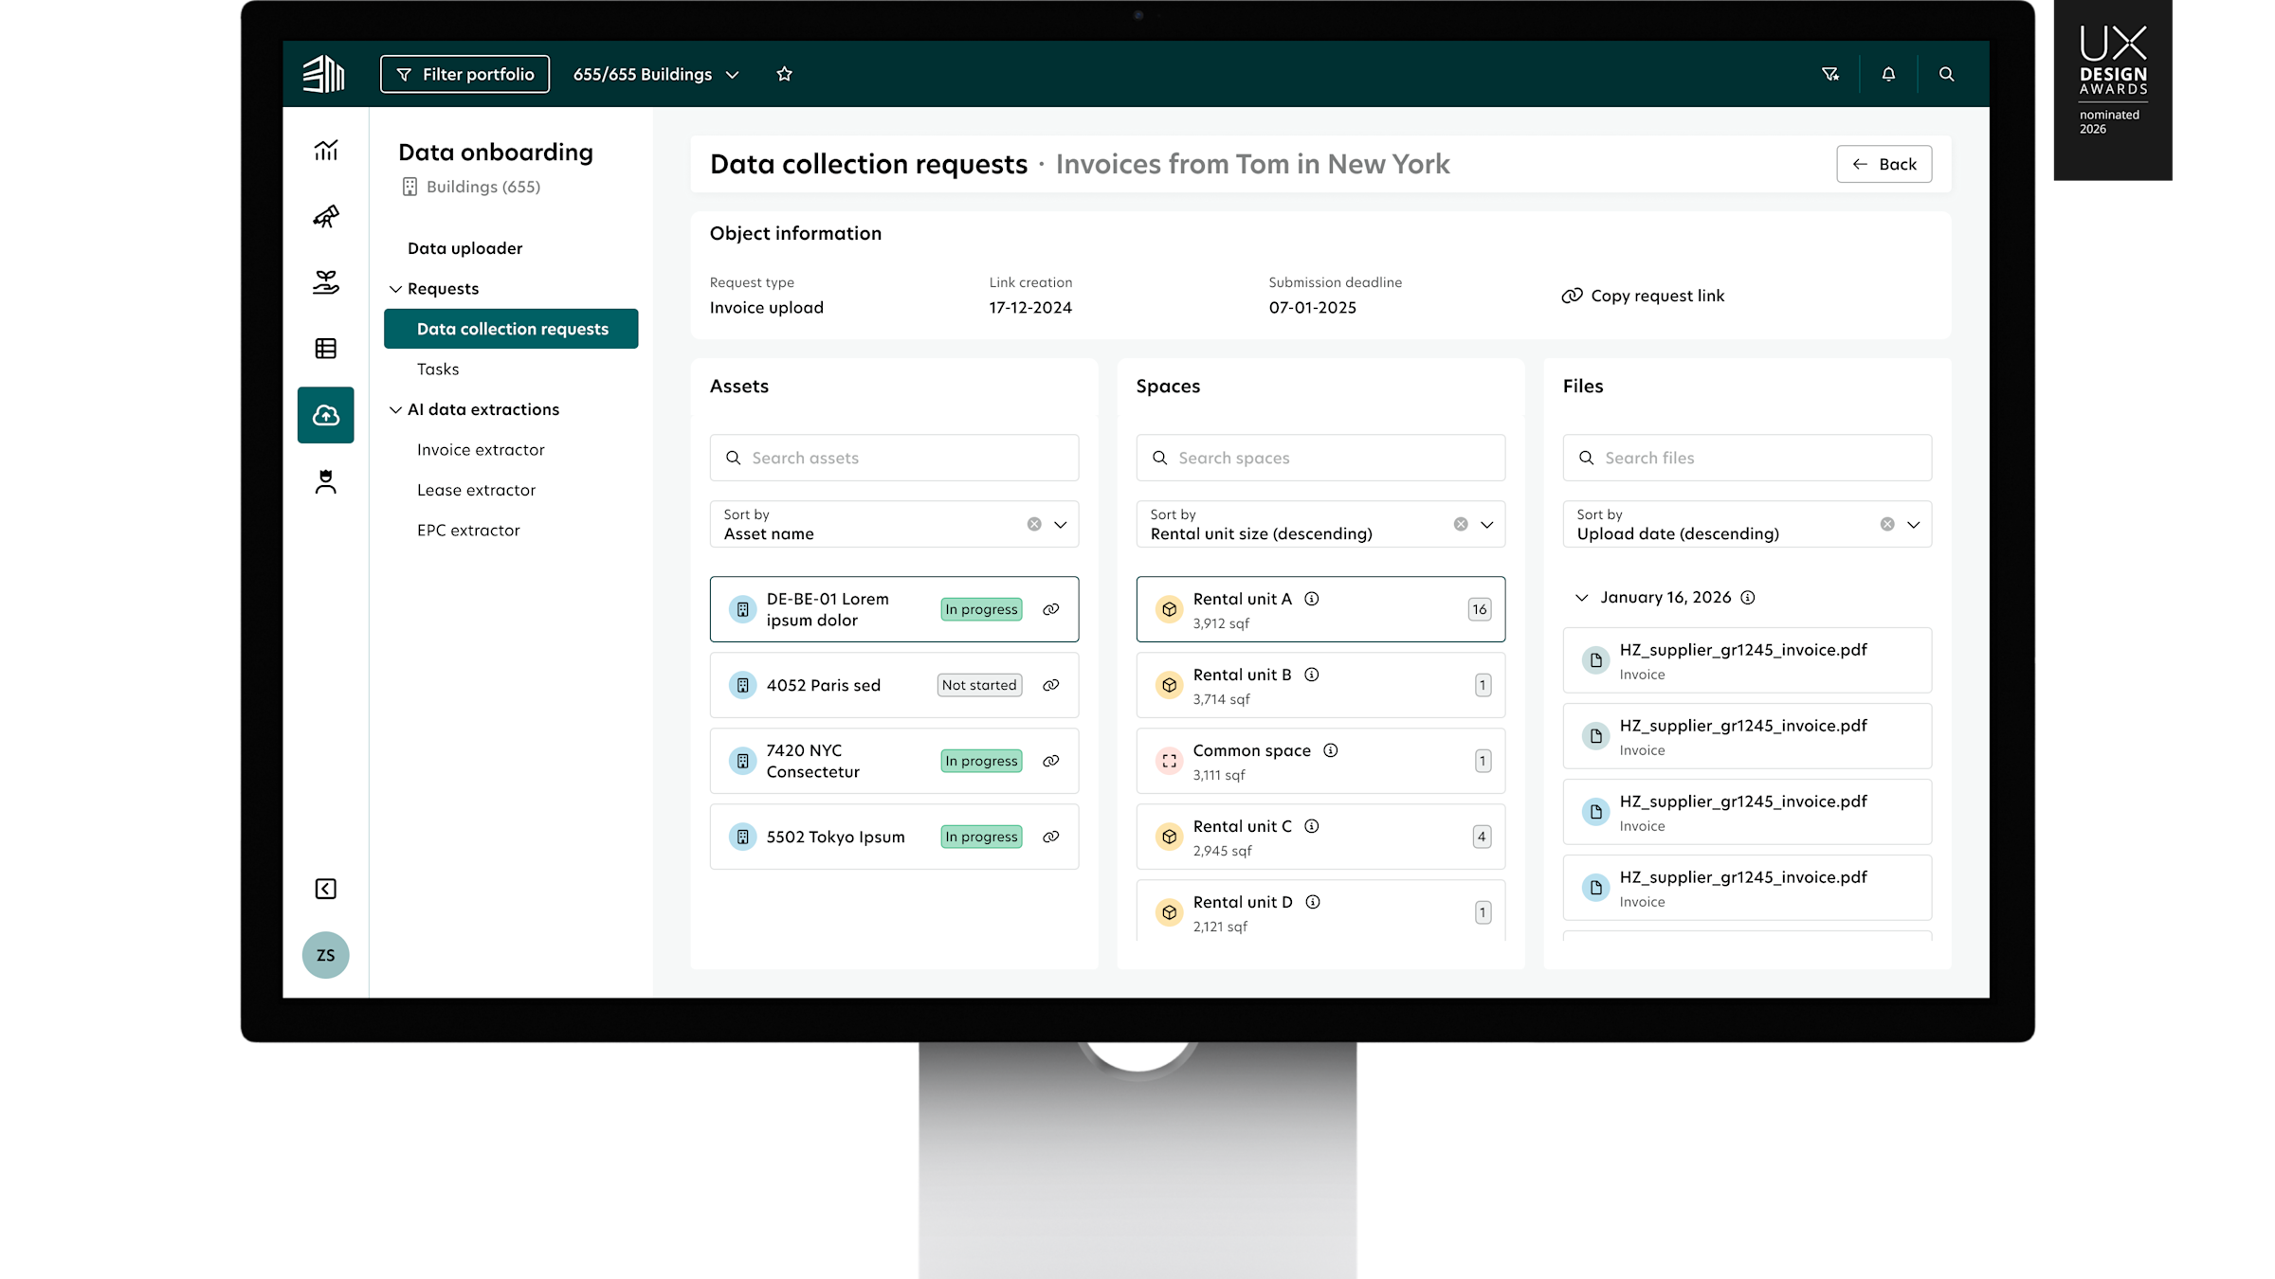The height and width of the screenshot is (1279, 2275).
Task: Copy link icon for 4052 Paris sed
Action: [x=1050, y=685]
